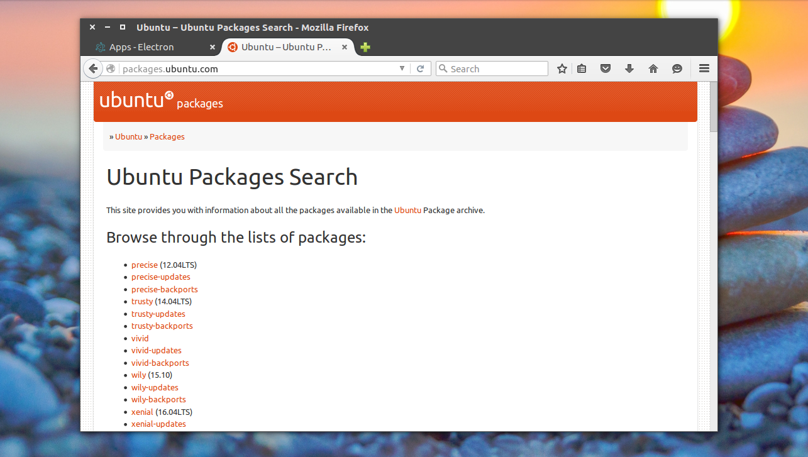Screen dimensions: 808x457
Task: Open the vivid package list
Action: click(x=140, y=338)
